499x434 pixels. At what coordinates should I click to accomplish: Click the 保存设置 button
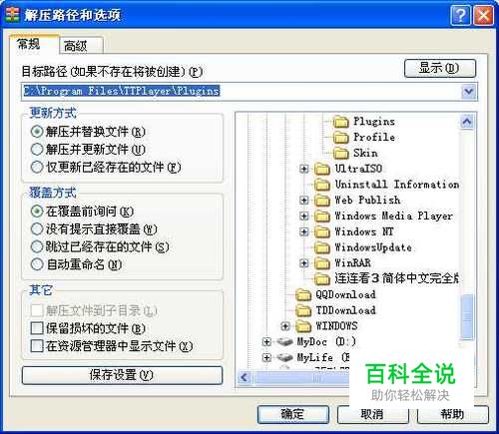click(x=122, y=375)
